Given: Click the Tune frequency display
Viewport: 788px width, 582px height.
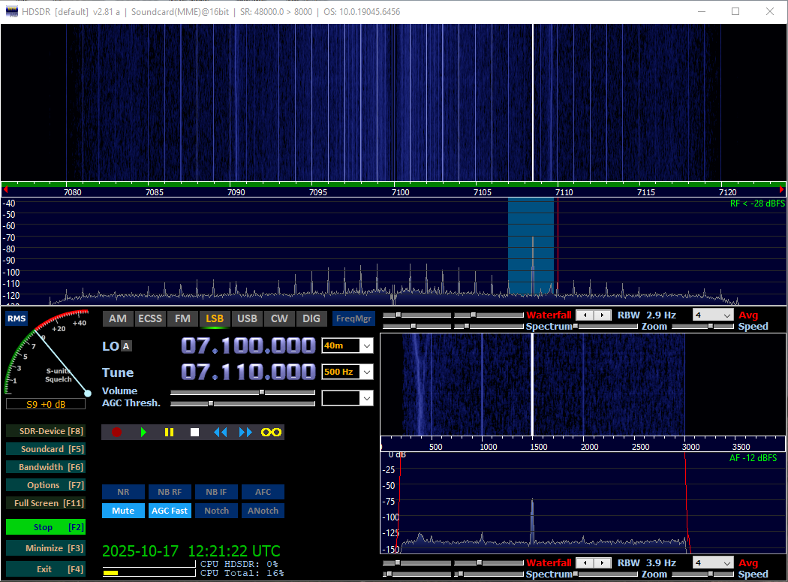Looking at the screenshot, I should [248, 372].
